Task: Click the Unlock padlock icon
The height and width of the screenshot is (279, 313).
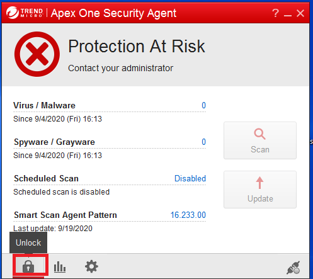Action: [28, 266]
